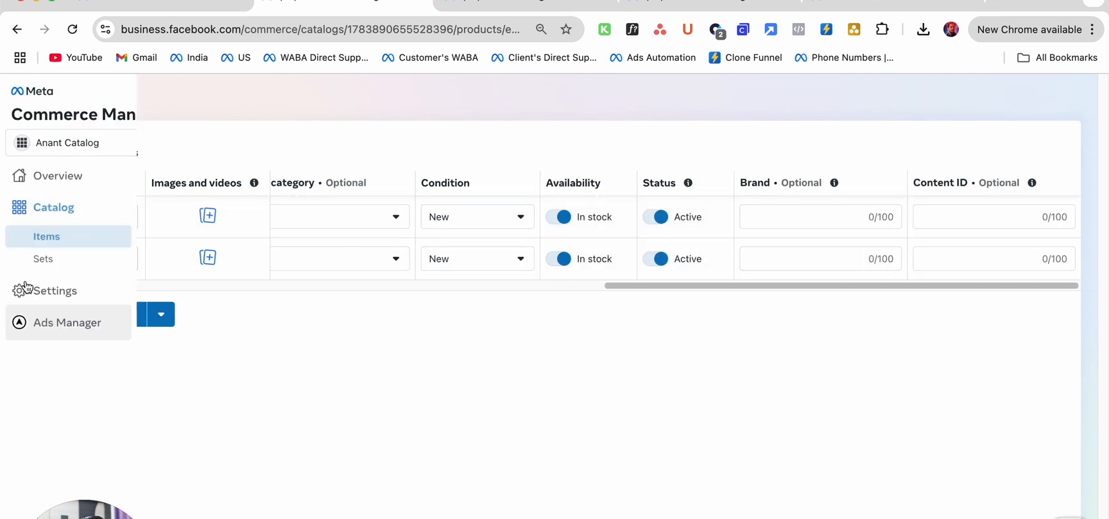Open the Chrome apps grid in bookmarks bar
Viewport: 1109px width, 519px height.
(20, 58)
